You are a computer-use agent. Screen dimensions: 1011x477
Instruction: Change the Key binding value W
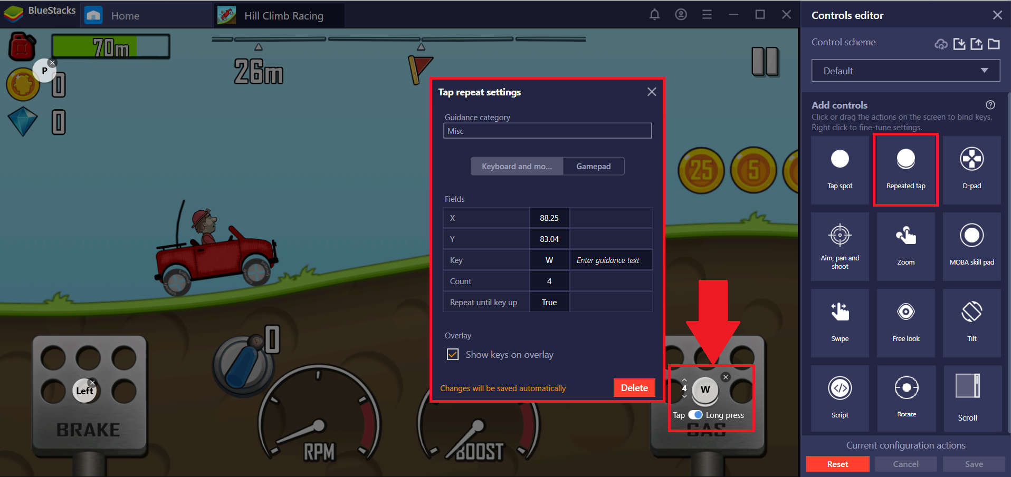tap(549, 260)
